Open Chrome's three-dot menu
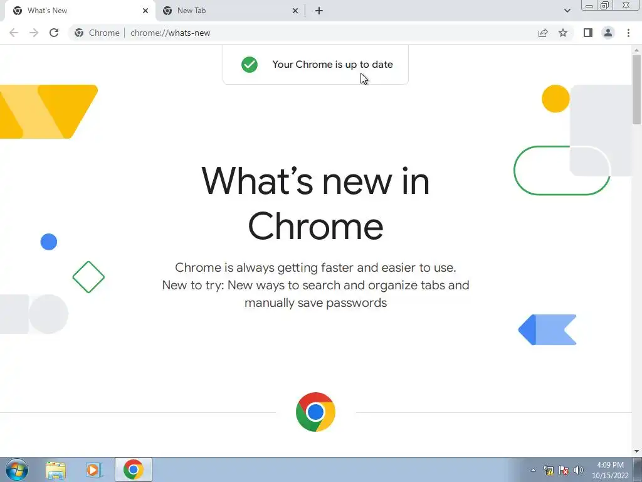 (x=628, y=33)
